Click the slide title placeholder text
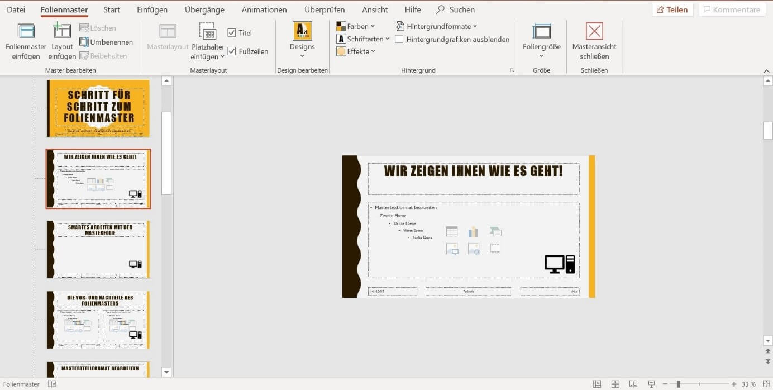Viewport: 773px width, 390px height. pos(473,171)
